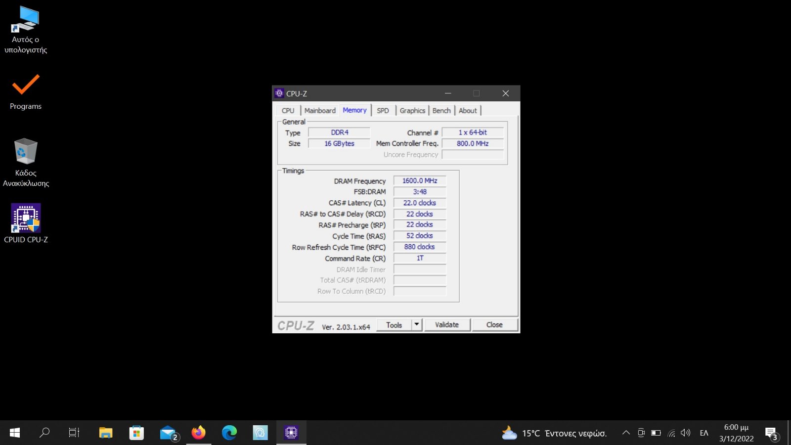Viewport: 791px width, 445px height.
Task: Show hidden system tray icons
Action: [x=626, y=433]
